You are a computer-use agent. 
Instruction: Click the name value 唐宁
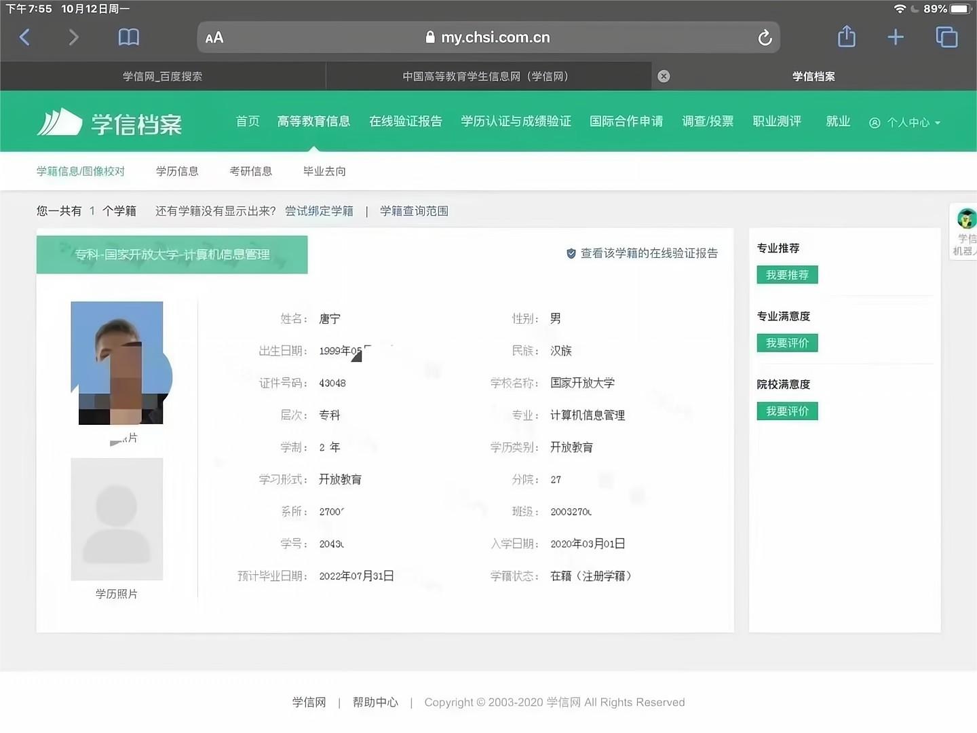[330, 319]
